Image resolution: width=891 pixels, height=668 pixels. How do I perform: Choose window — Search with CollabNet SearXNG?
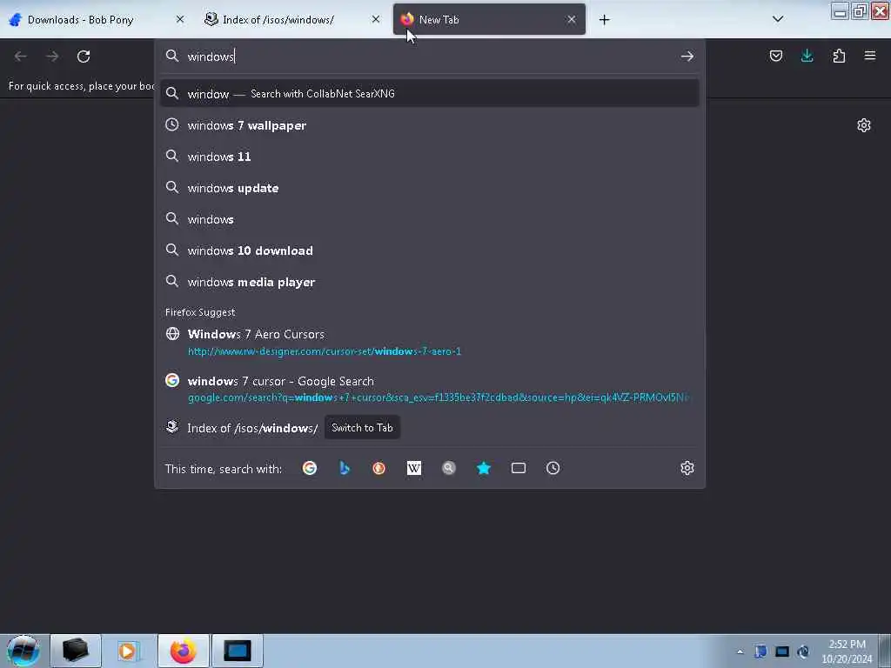point(430,94)
